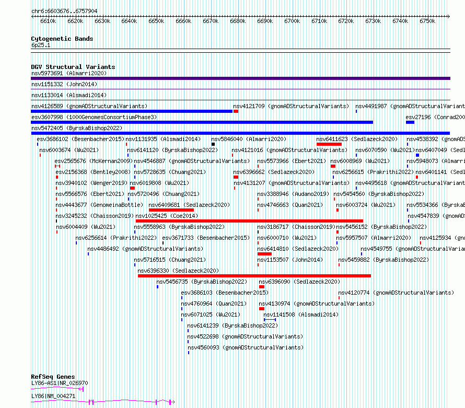This screenshot has width=465, height=408.
Task: Click the red nsv6409681 variant bar
Action: 171,210
